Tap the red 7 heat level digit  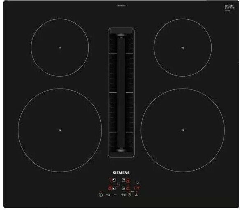(111, 180)
